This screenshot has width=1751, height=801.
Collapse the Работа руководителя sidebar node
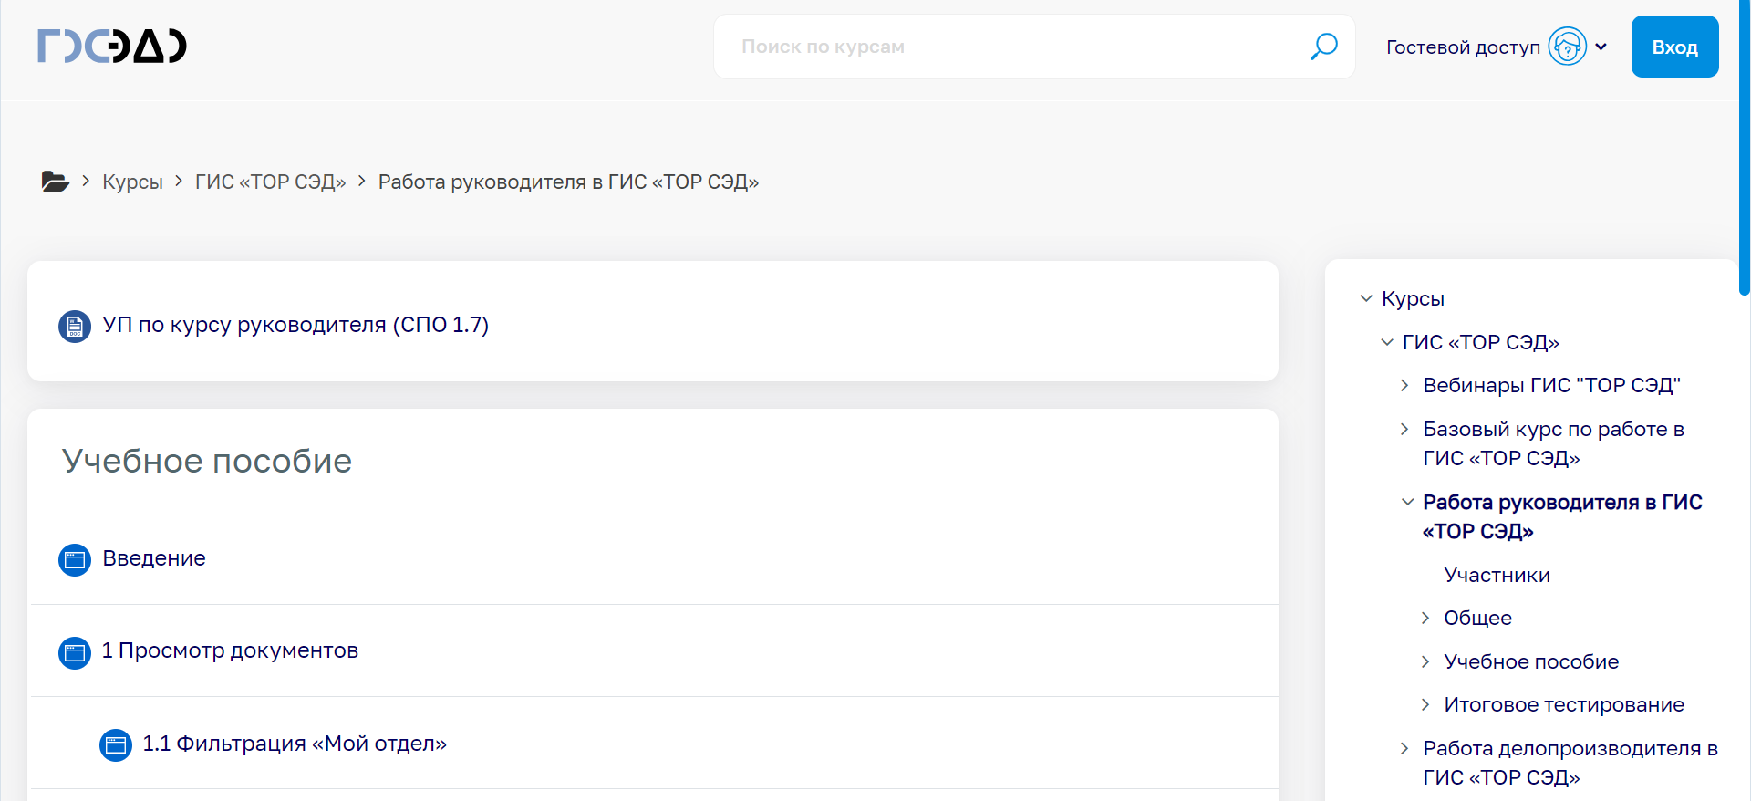(x=1407, y=502)
